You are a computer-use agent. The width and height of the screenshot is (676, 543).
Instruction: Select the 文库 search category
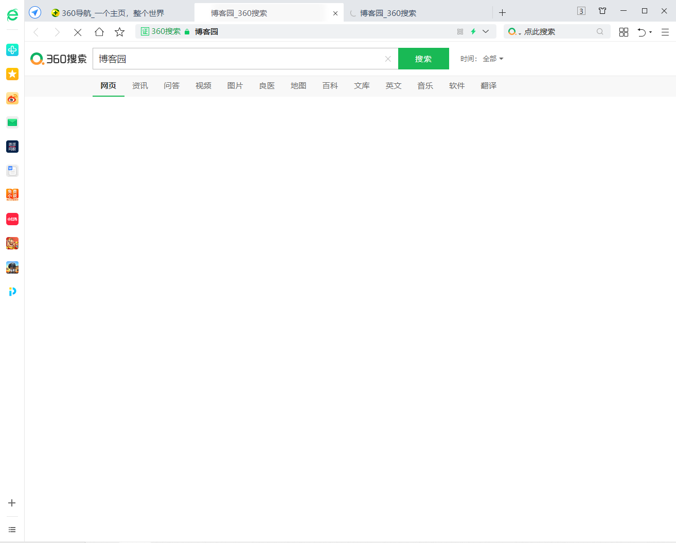pos(362,86)
